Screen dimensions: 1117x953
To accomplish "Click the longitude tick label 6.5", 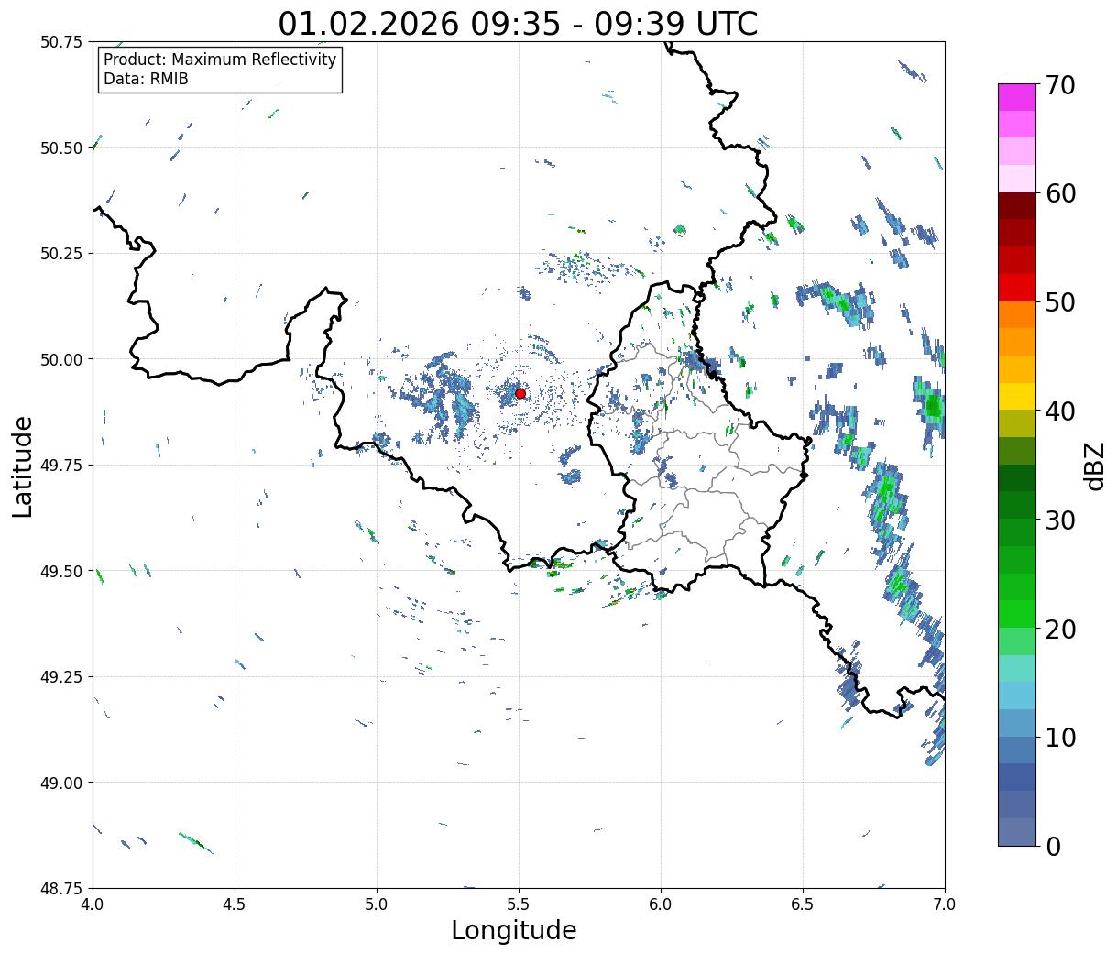I will [x=803, y=904].
